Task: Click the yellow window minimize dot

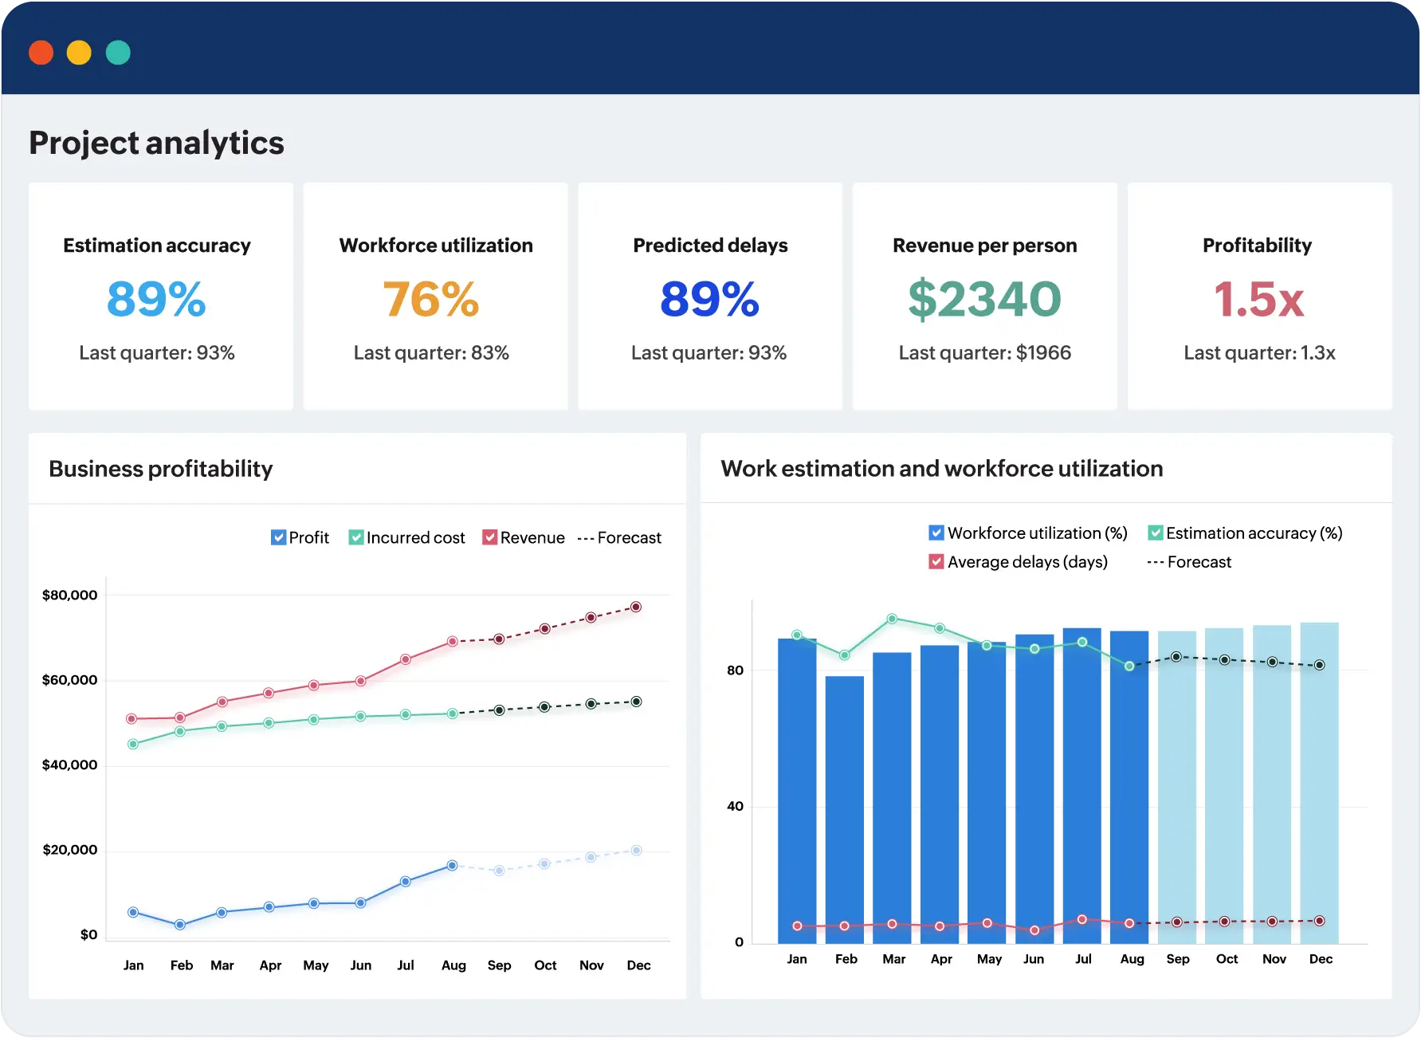Action: (79, 53)
